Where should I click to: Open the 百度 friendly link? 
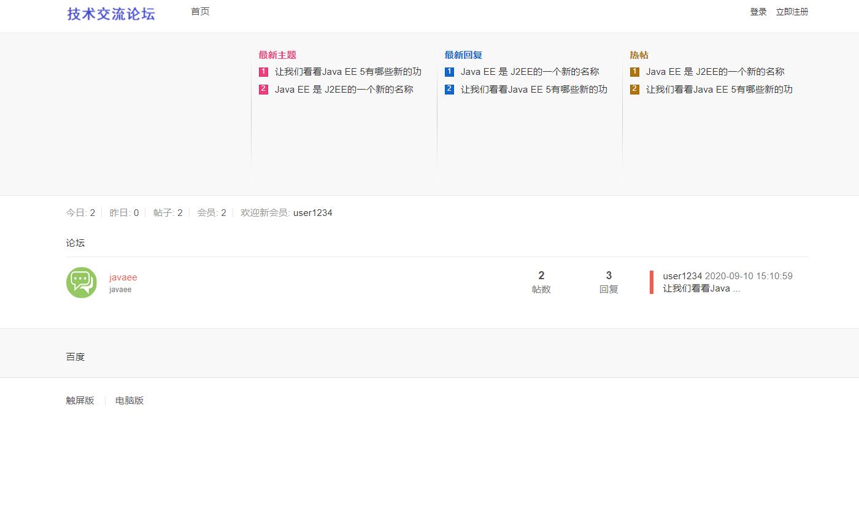point(75,356)
